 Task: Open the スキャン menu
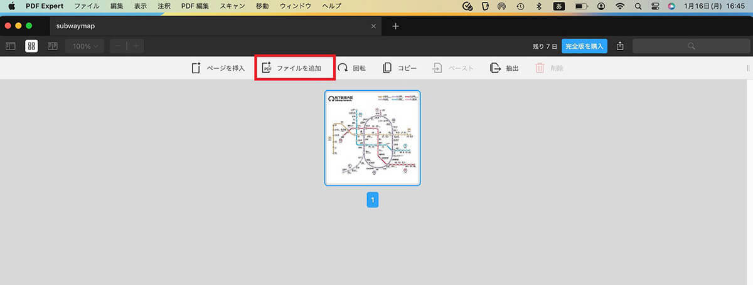coord(232,6)
